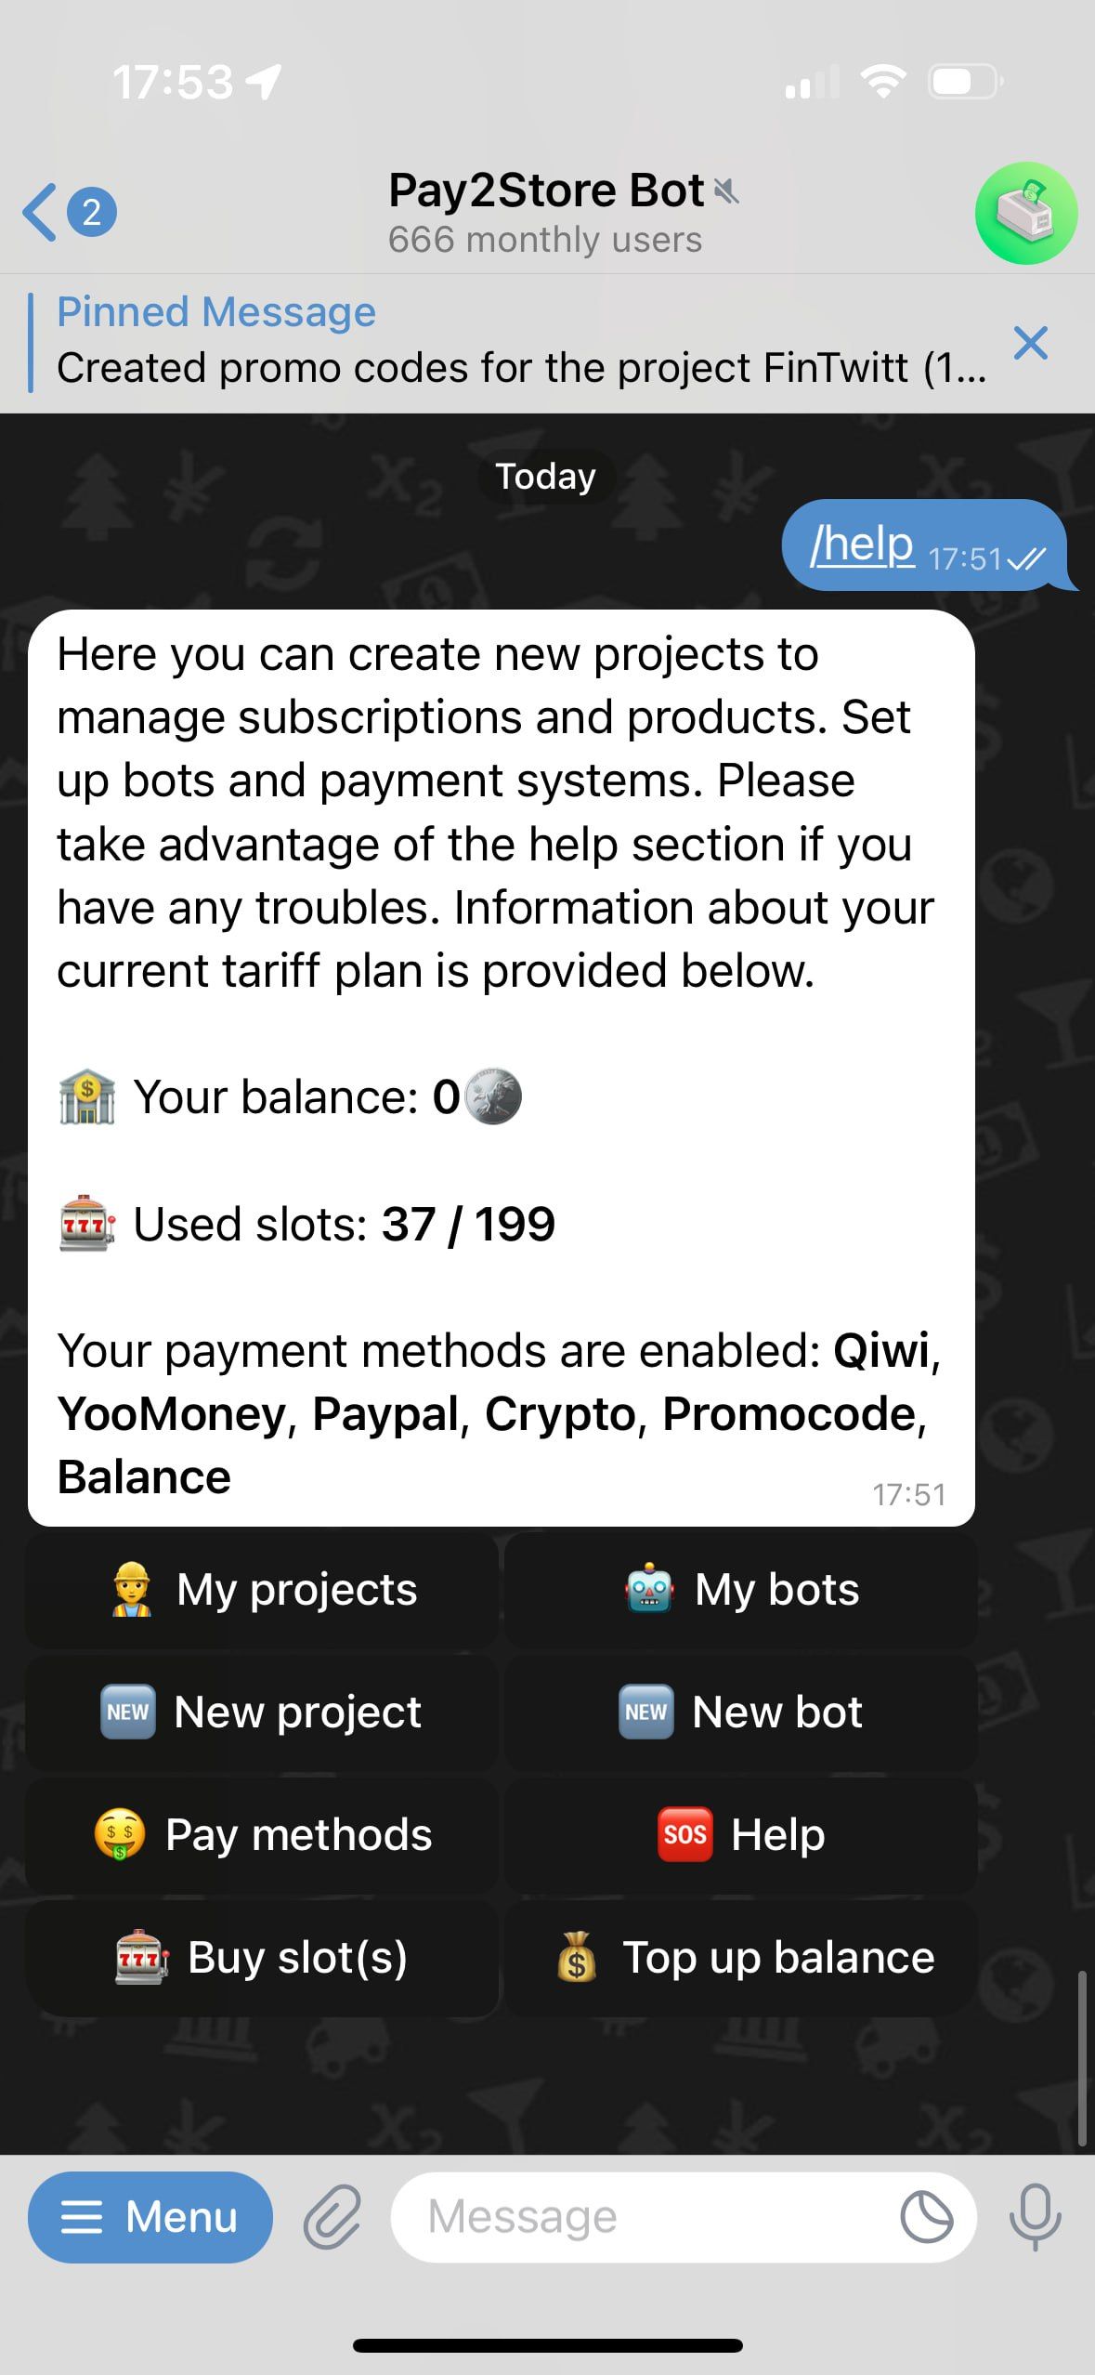Create a New project
The image size is (1095, 2375).
262,1712
